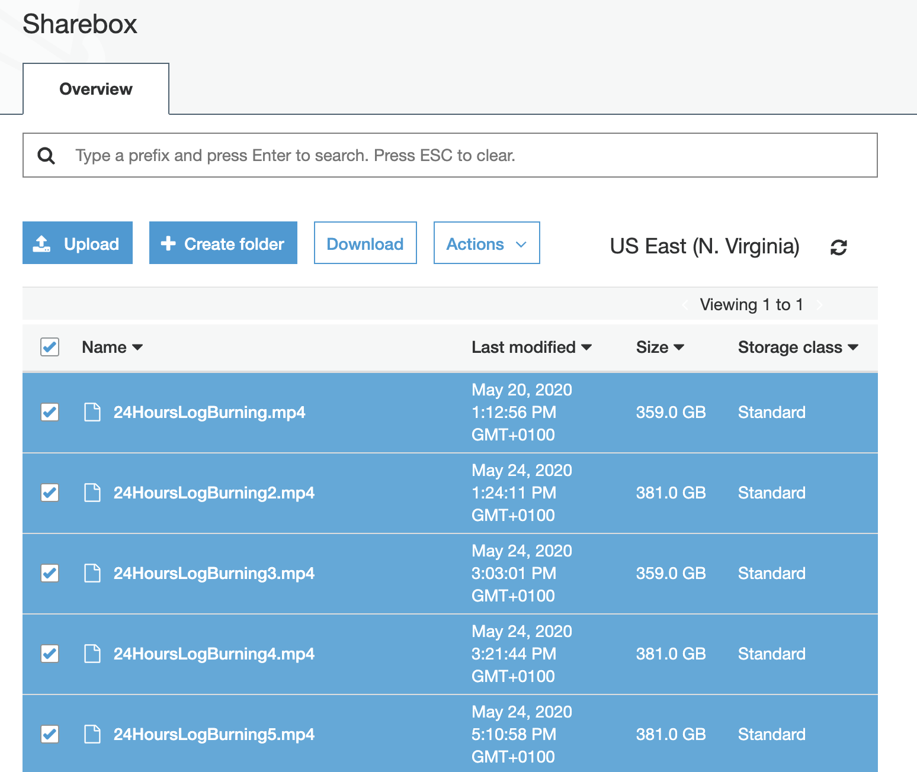This screenshot has width=917, height=772.
Task: Uncheck the 24HoursLogBurning.mp4 checkbox
Action: point(50,412)
